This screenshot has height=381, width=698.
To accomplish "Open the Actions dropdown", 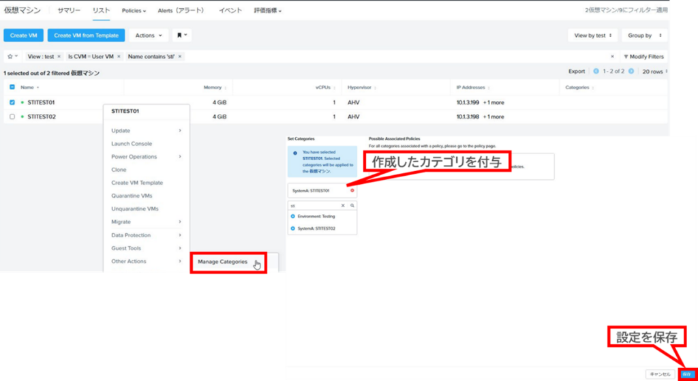I will [148, 35].
